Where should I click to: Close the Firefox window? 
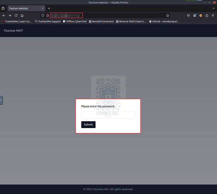pos(214,2)
